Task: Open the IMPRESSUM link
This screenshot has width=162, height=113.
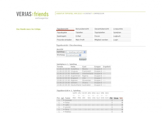Action: 99,13
